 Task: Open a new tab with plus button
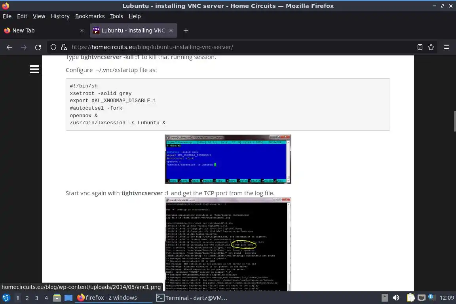click(186, 30)
